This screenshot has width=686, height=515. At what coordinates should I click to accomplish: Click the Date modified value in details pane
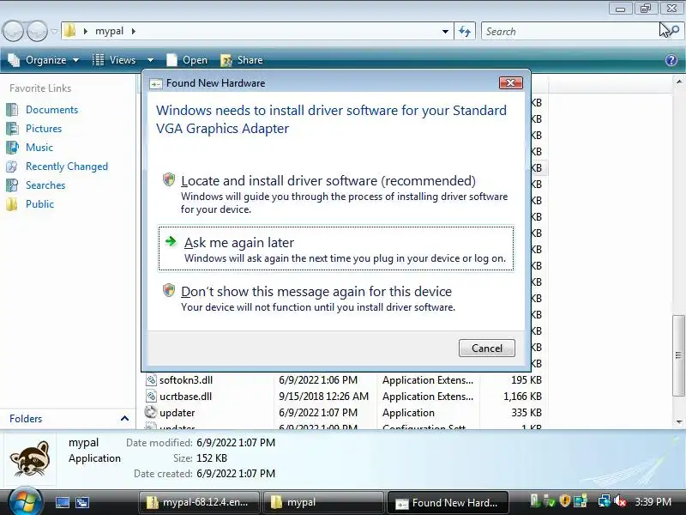(x=236, y=443)
